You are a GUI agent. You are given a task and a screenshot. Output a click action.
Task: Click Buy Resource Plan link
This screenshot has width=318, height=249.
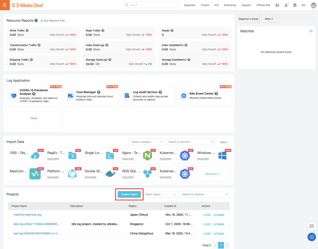coord(53,20)
